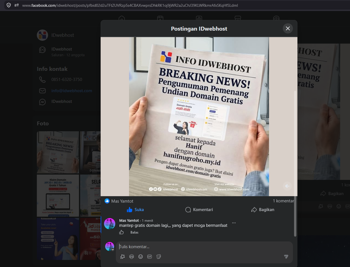This screenshot has width=350, height=267.
Task: Click the browser tracking protection shield icon
Action: coord(9,5)
